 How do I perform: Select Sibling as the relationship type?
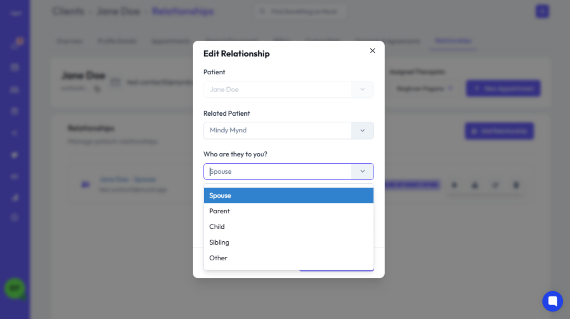click(288, 243)
